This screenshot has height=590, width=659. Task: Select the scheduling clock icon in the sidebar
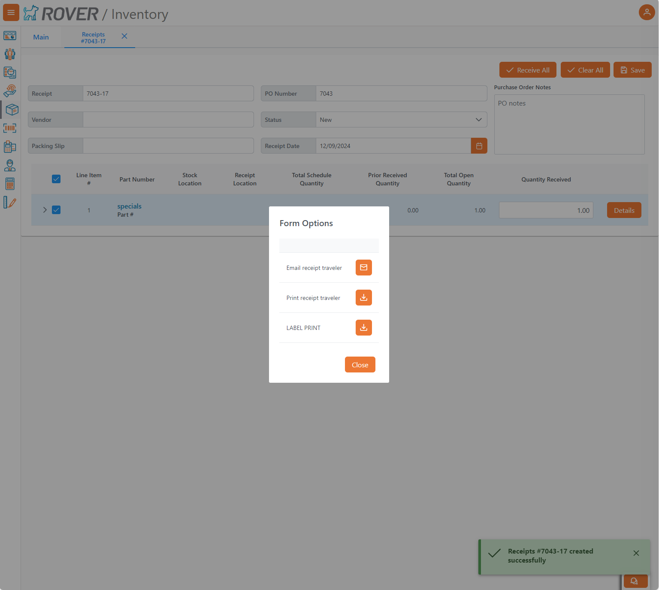click(10, 73)
